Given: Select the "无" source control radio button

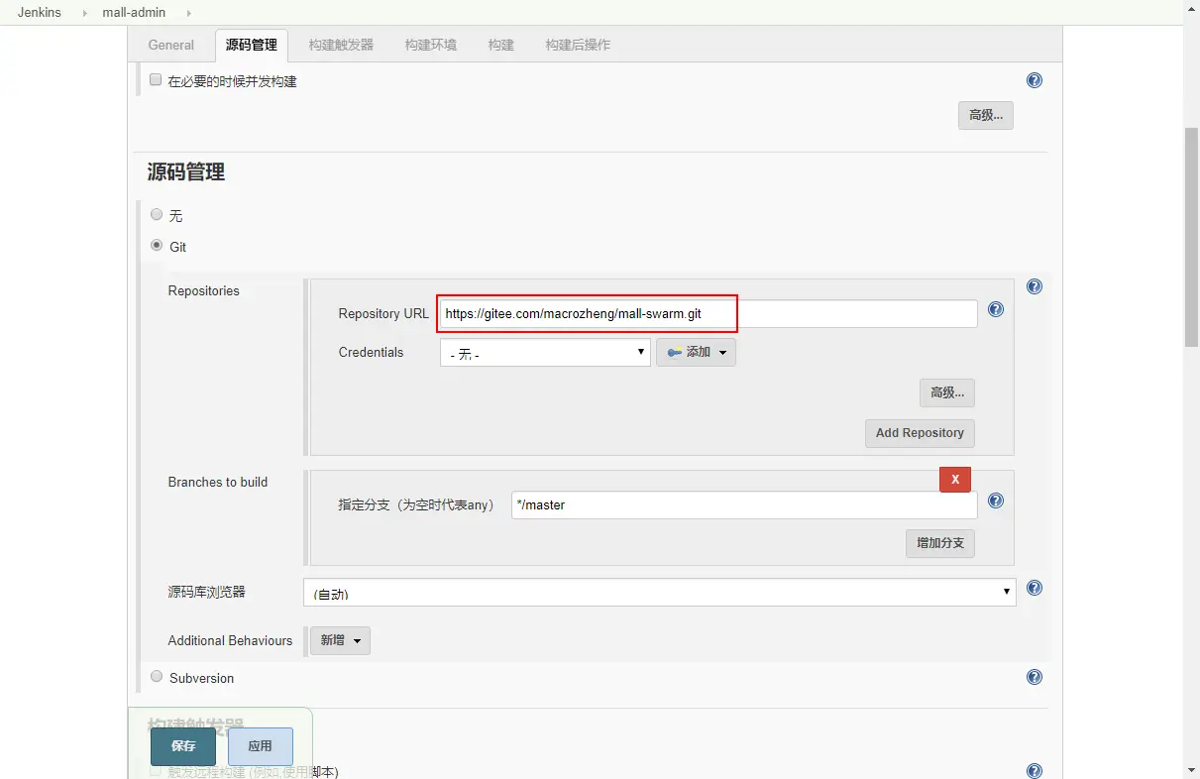Looking at the screenshot, I should pos(157,214).
